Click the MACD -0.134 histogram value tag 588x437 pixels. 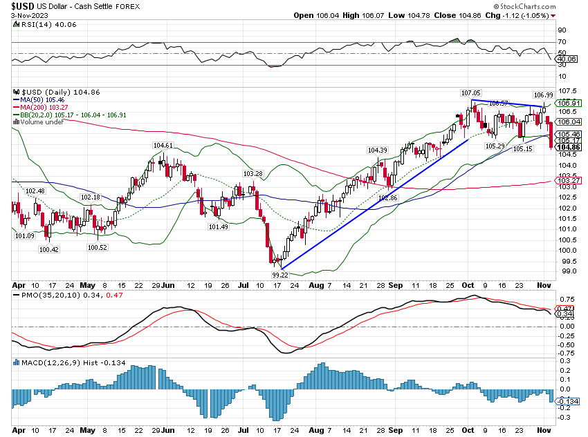coord(568,401)
